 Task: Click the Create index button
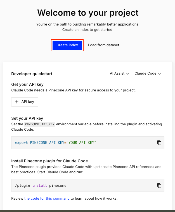67,45
